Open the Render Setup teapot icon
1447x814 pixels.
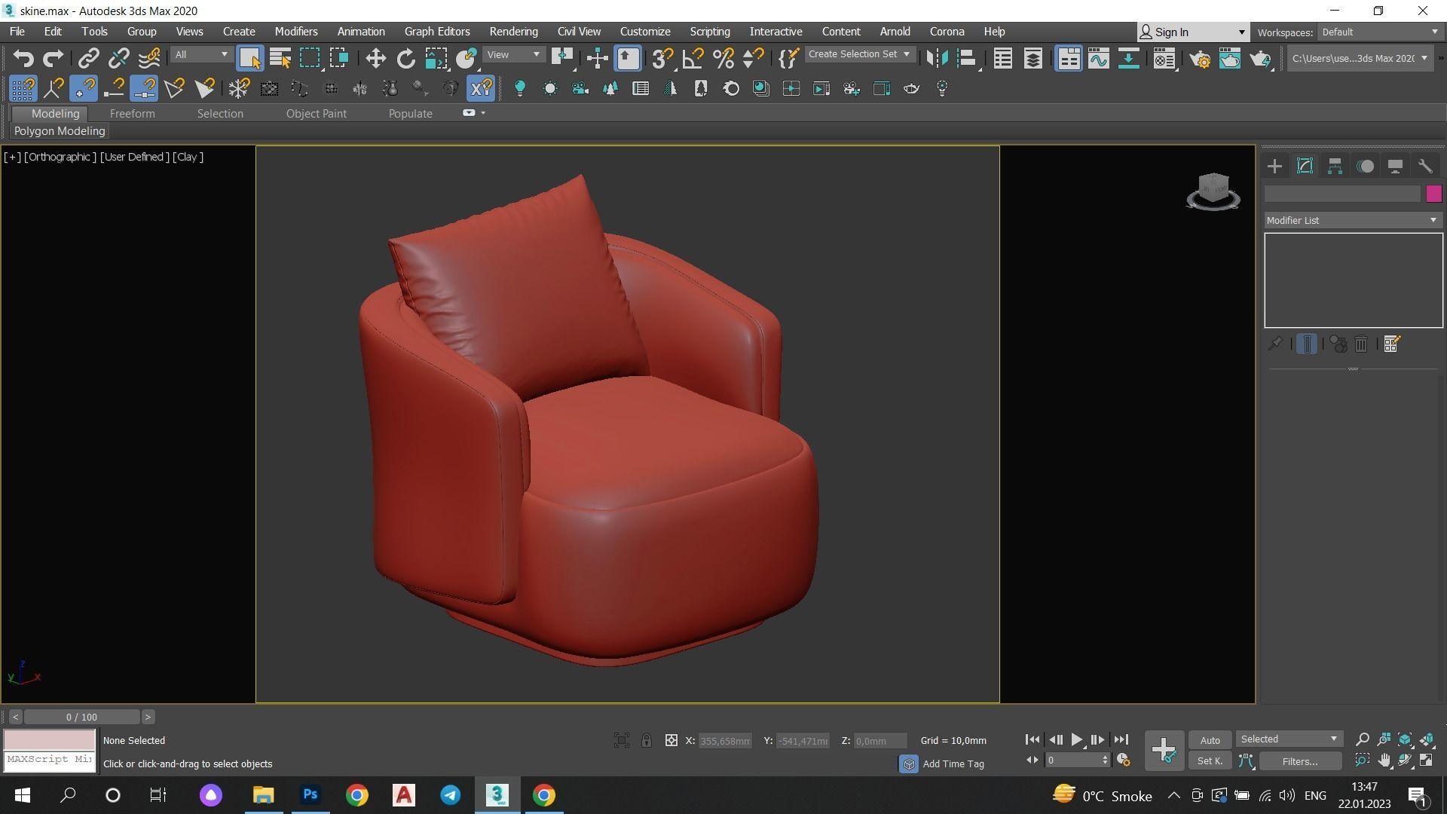[1200, 58]
